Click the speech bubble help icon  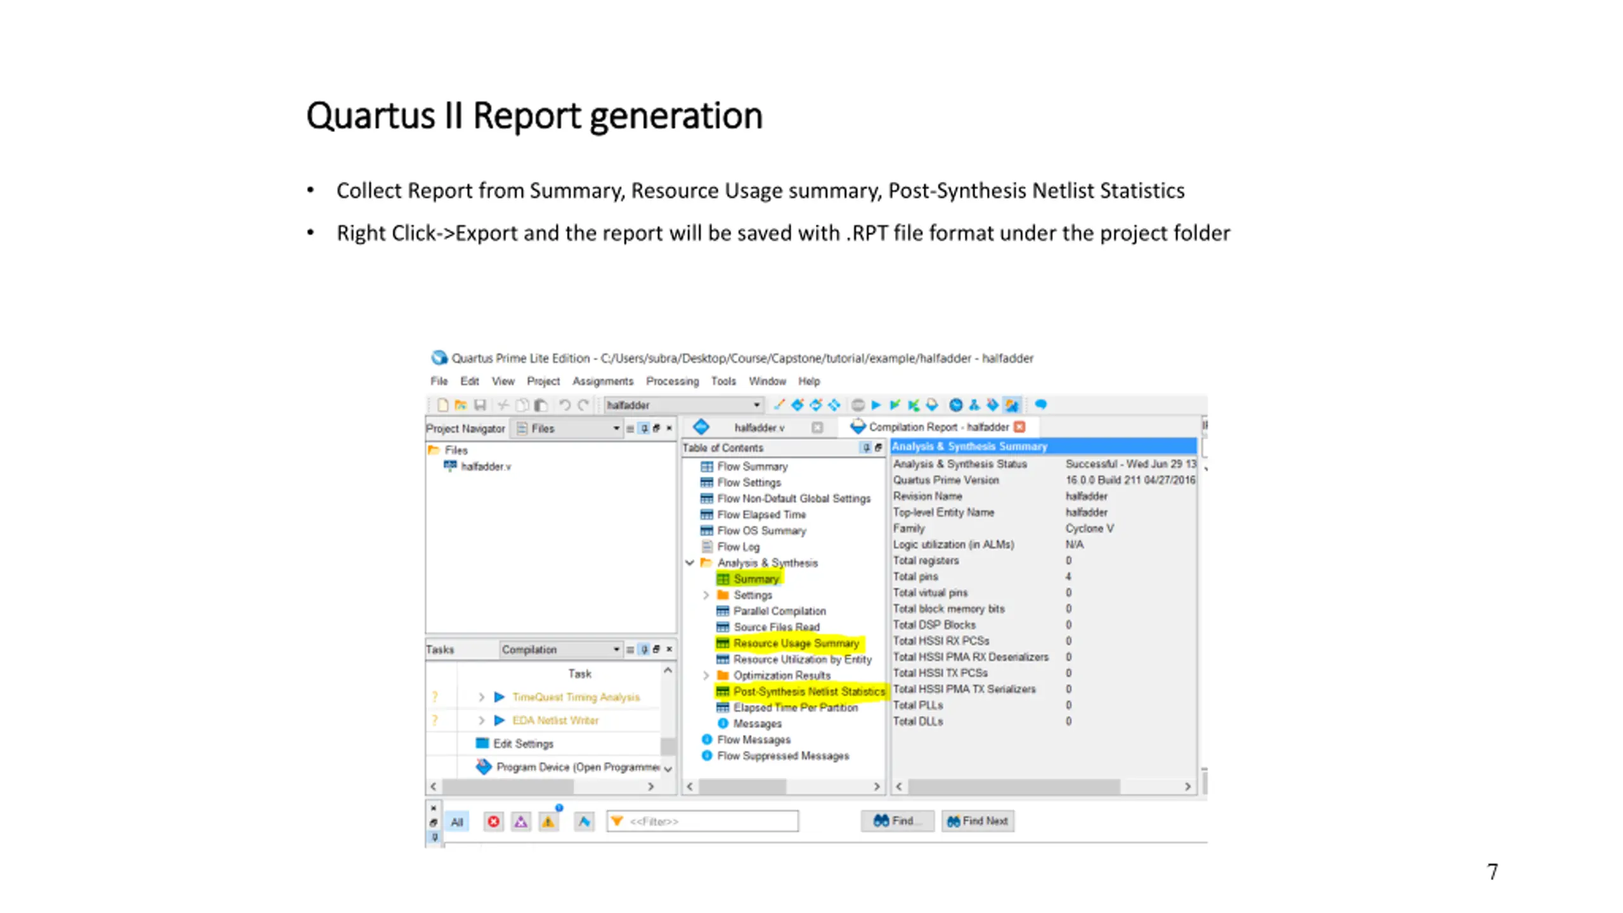coord(1040,404)
